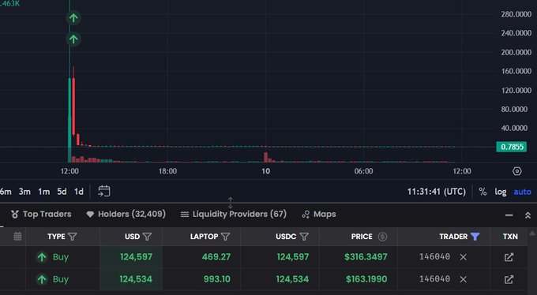Open chart settings gear icon by the time axis
The width and height of the screenshot is (537, 295).
point(517,171)
